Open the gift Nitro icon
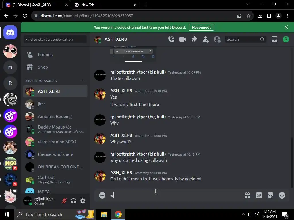The image size is (294, 220). [247, 195]
